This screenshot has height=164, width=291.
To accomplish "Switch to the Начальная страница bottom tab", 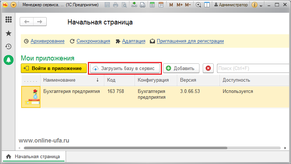I will 34,157.
